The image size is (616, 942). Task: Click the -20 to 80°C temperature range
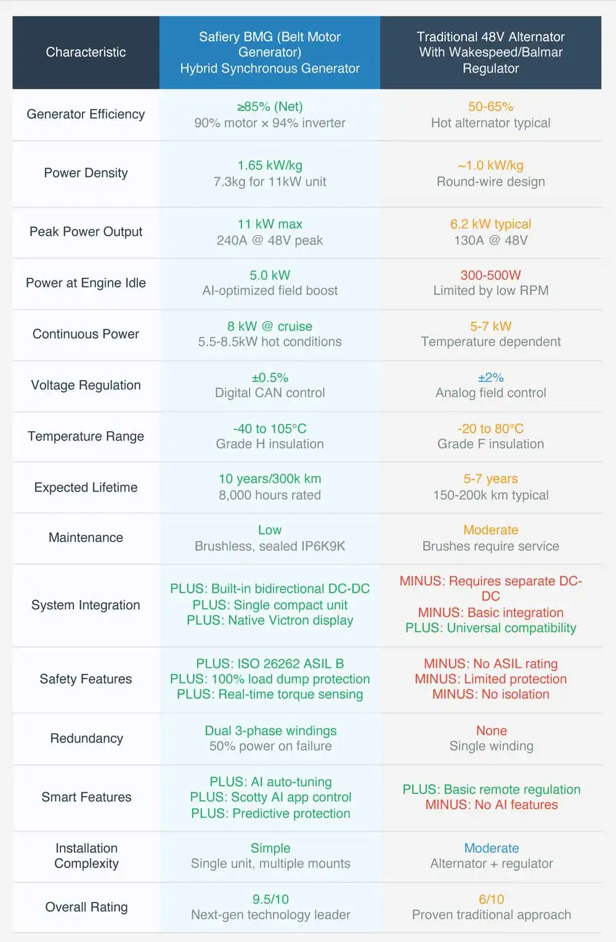point(490,428)
